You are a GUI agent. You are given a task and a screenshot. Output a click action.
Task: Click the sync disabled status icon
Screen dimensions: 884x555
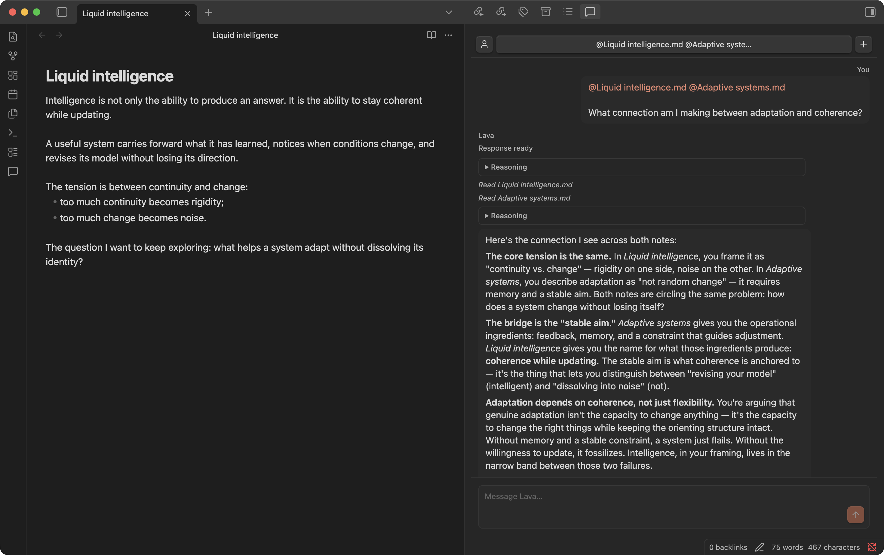tap(871, 547)
